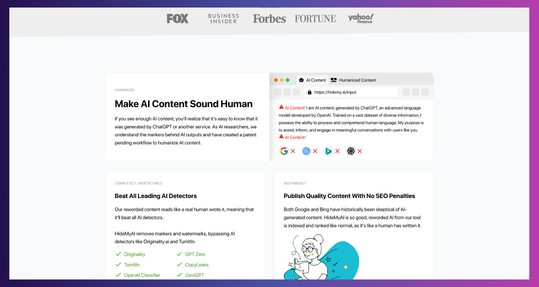Click the TurnItIn list item text
The image size is (539, 287).
[x=132, y=265]
